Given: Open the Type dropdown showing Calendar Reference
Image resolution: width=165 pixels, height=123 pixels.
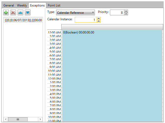Looking at the screenshot, I should coord(76,12).
